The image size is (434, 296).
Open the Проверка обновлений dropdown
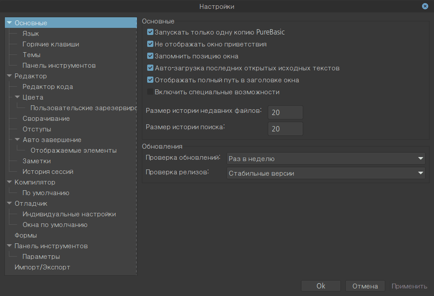click(x=325, y=158)
